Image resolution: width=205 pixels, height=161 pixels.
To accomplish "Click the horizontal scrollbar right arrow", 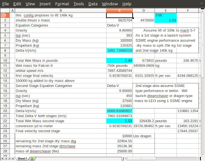I will (198, 159).
